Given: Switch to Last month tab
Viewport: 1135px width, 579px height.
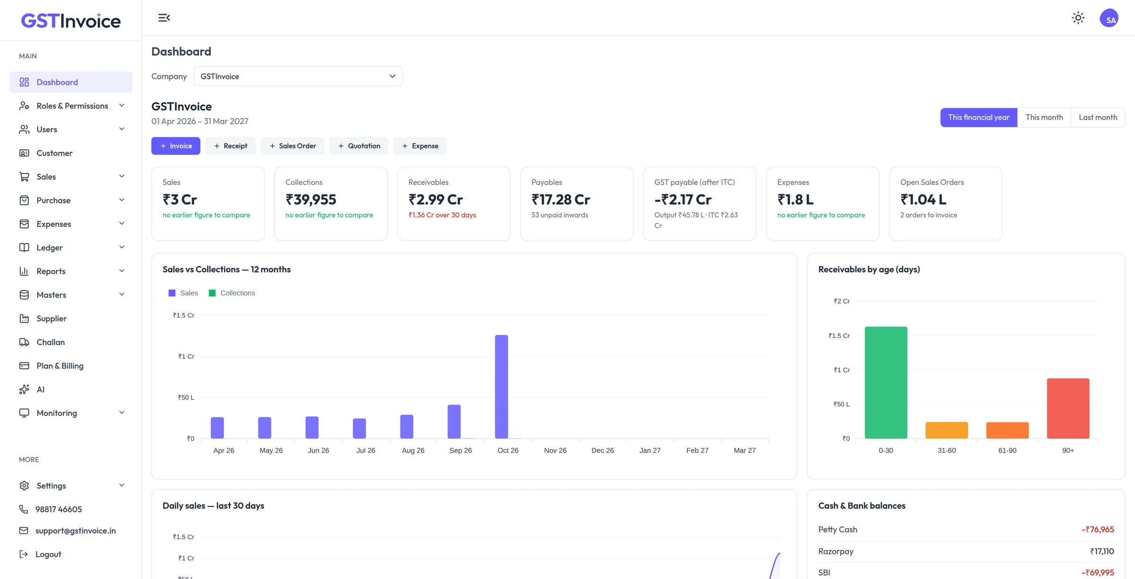Looking at the screenshot, I should tap(1098, 117).
